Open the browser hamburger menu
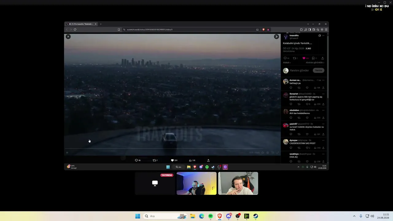The width and height of the screenshot is (393, 221). [x=326, y=29]
